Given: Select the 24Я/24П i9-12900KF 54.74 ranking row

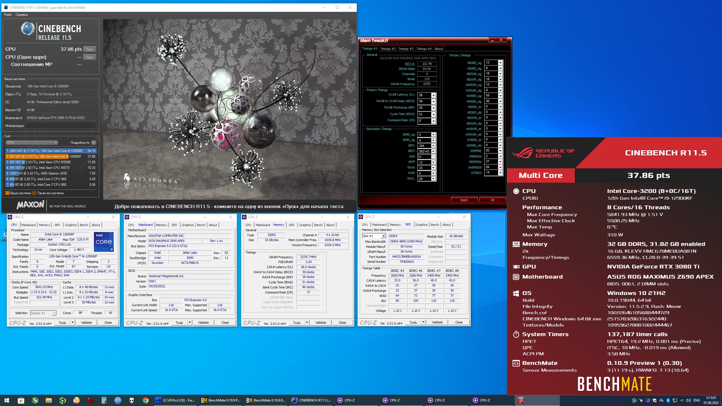Looking at the screenshot, I should tap(51, 151).
